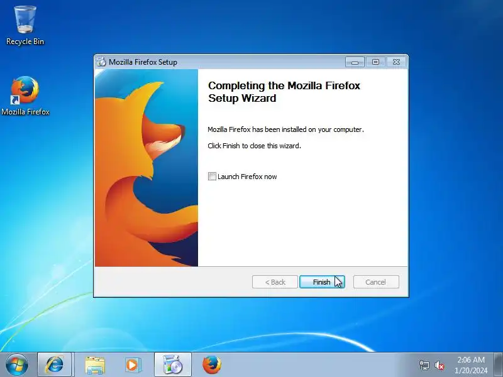Screen dimensions: 503x377
Task: Open the taskbar clock showing 2:06 AM
Action: [470, 365]
